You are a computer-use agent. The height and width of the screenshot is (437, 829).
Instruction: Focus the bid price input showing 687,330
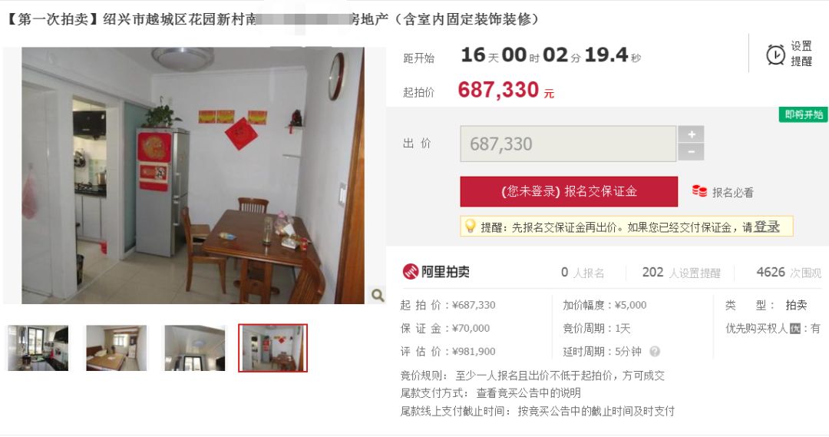pyautogui.click(x=568, y=144)
